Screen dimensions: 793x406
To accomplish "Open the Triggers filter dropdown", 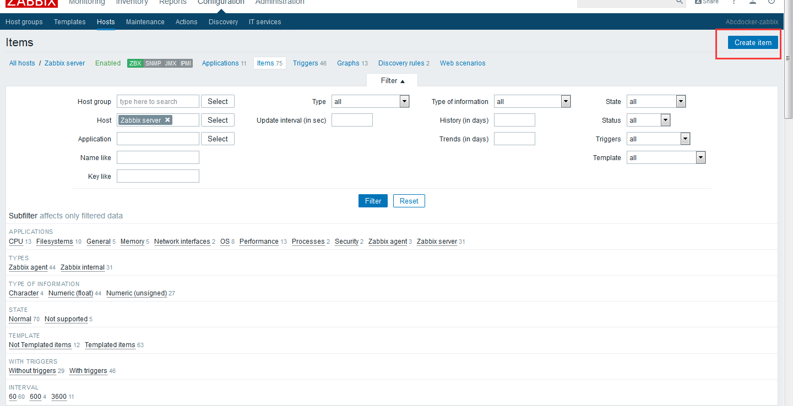I will 658,139.
